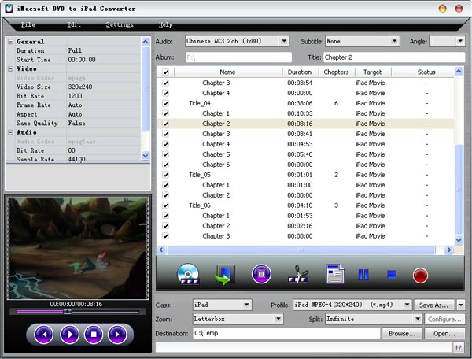The height and width of the screenshot is (359, 472).
Task: Click the Save As button
Action: (x=434, y=305)
